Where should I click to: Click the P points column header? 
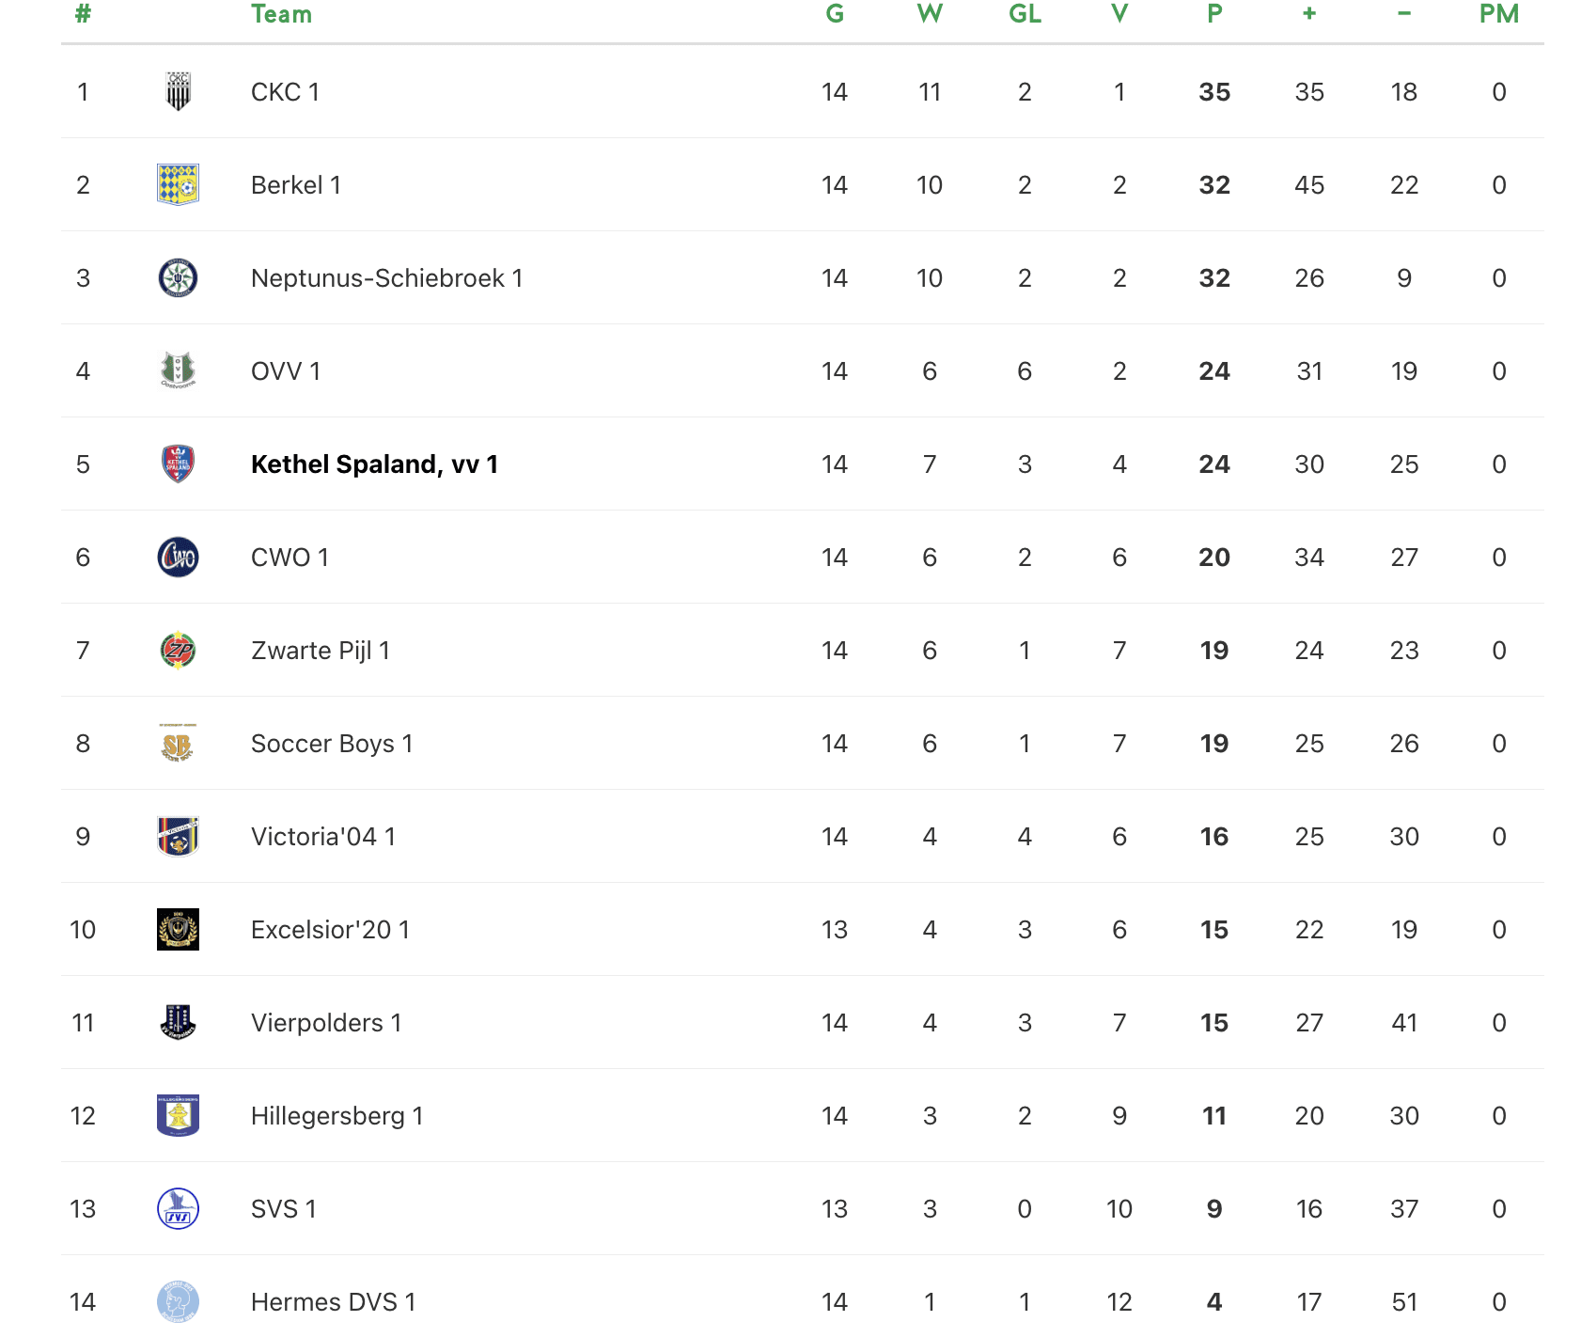tap(1214, 14)
